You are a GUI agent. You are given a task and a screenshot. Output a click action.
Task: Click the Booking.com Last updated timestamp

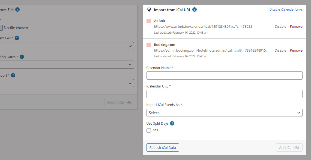(181, 56)
